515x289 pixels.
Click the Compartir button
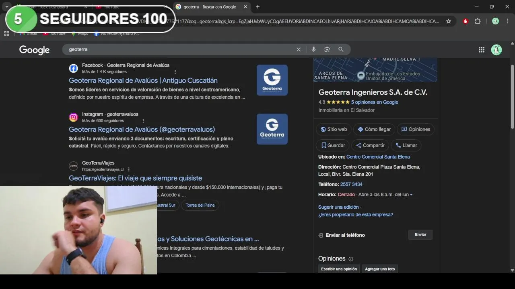pyautogui.click(x=370, y=145)
